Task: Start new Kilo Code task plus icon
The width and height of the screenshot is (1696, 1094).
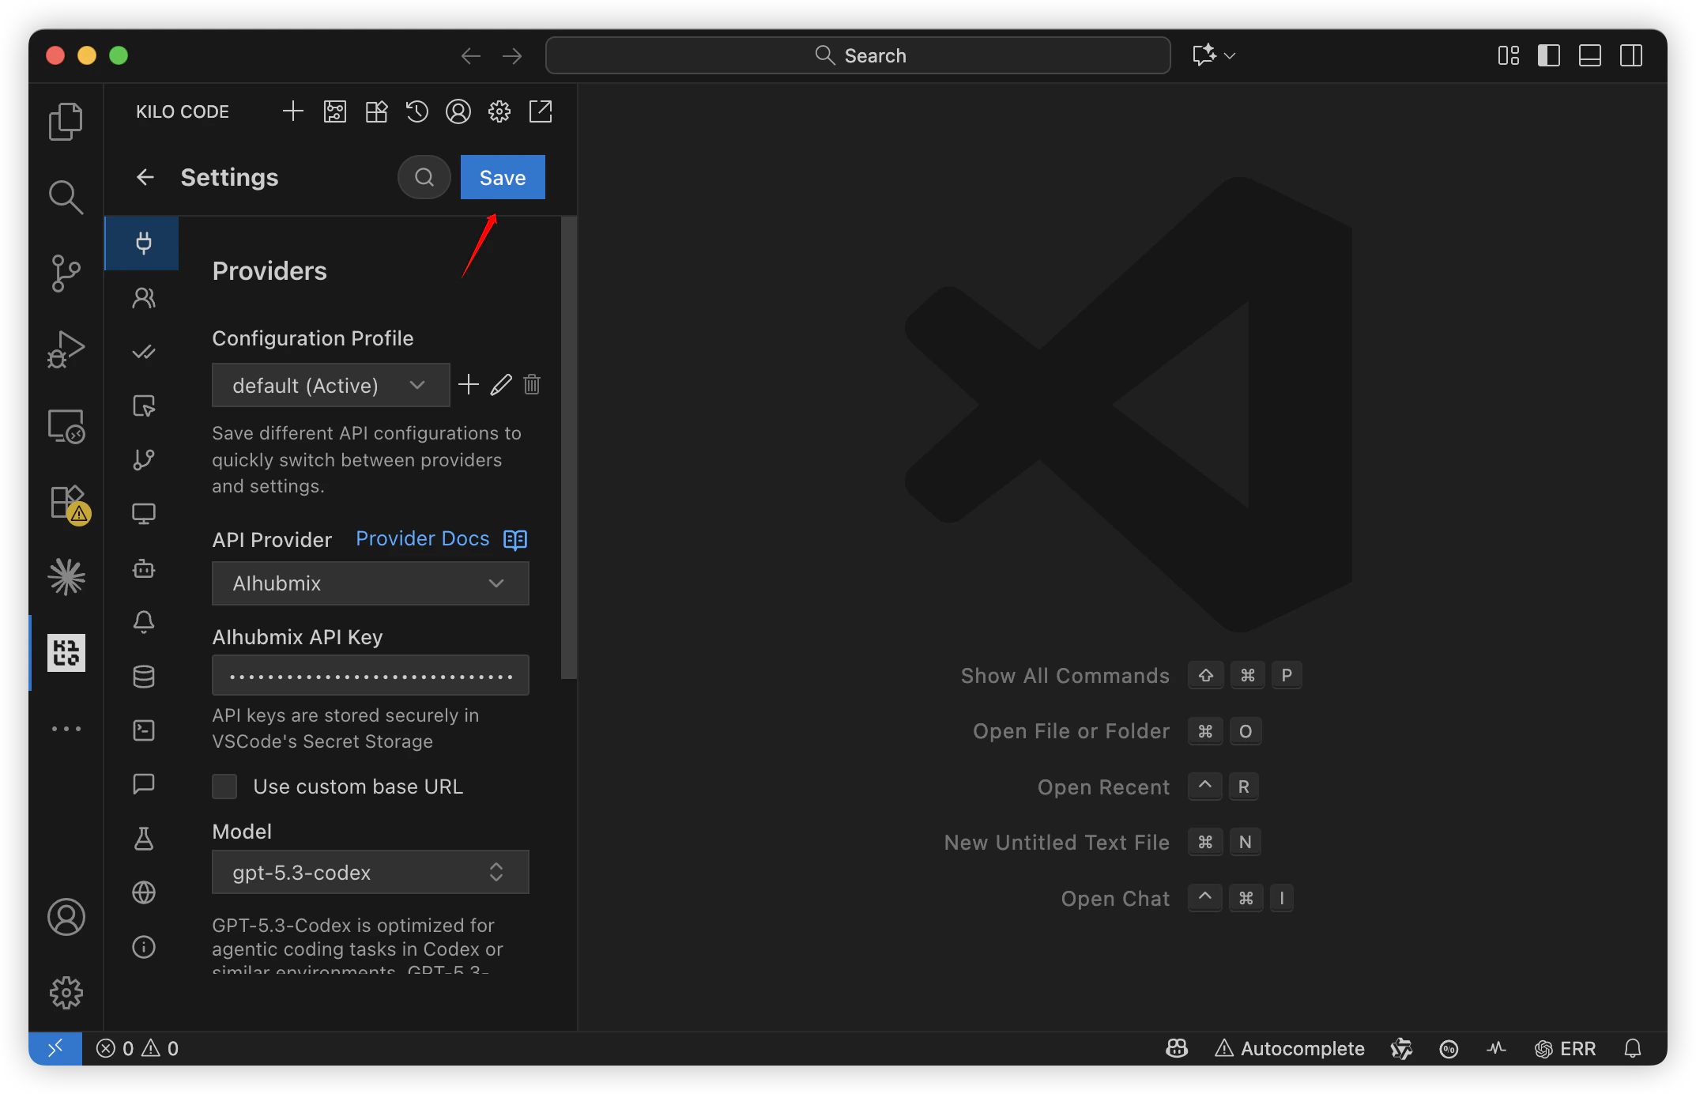Action: pos(293,111)
